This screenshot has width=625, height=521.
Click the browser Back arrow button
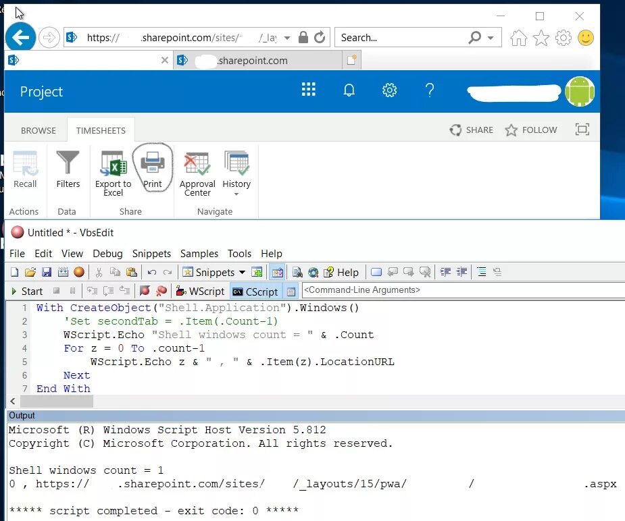tap(21, 37)
